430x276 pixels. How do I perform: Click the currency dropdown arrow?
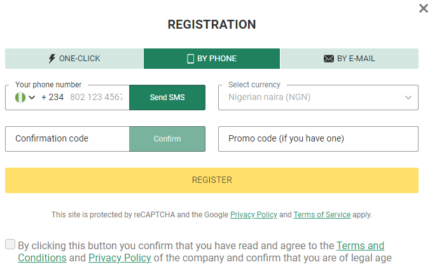point(408,98)
